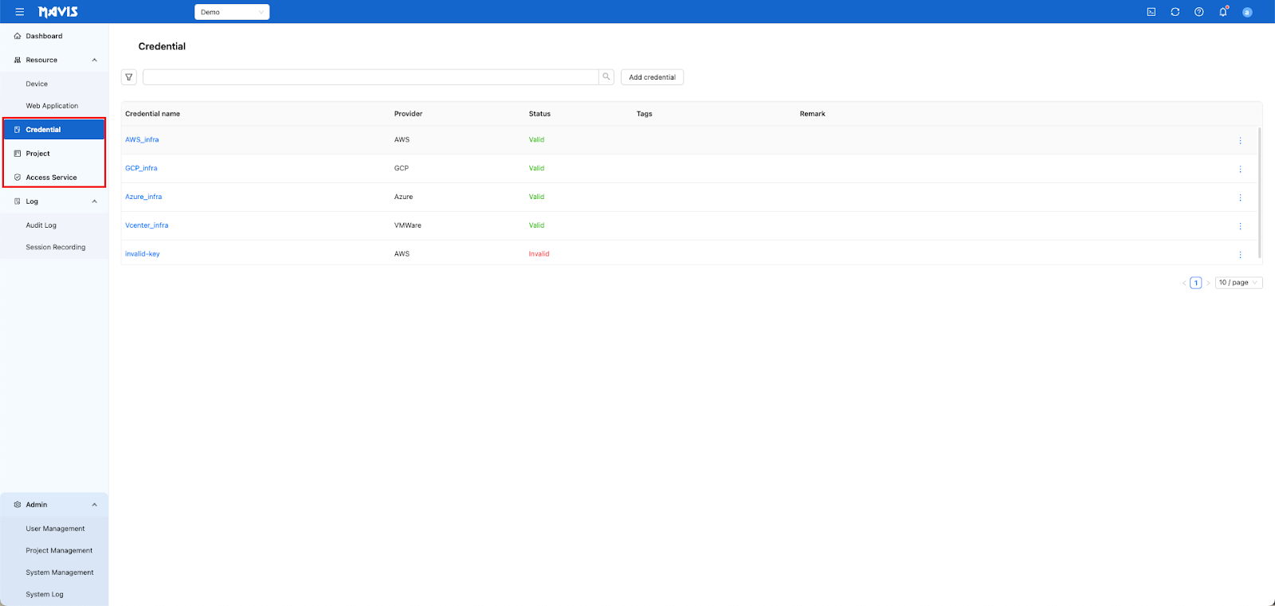This screenshot has height=606, width=1275.
Task: Click the refresh sync icon in header
Action: click(x=1175, y=12)
